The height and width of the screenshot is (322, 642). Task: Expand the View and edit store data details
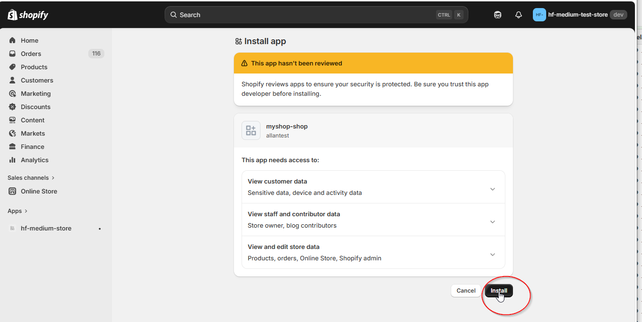492,254
